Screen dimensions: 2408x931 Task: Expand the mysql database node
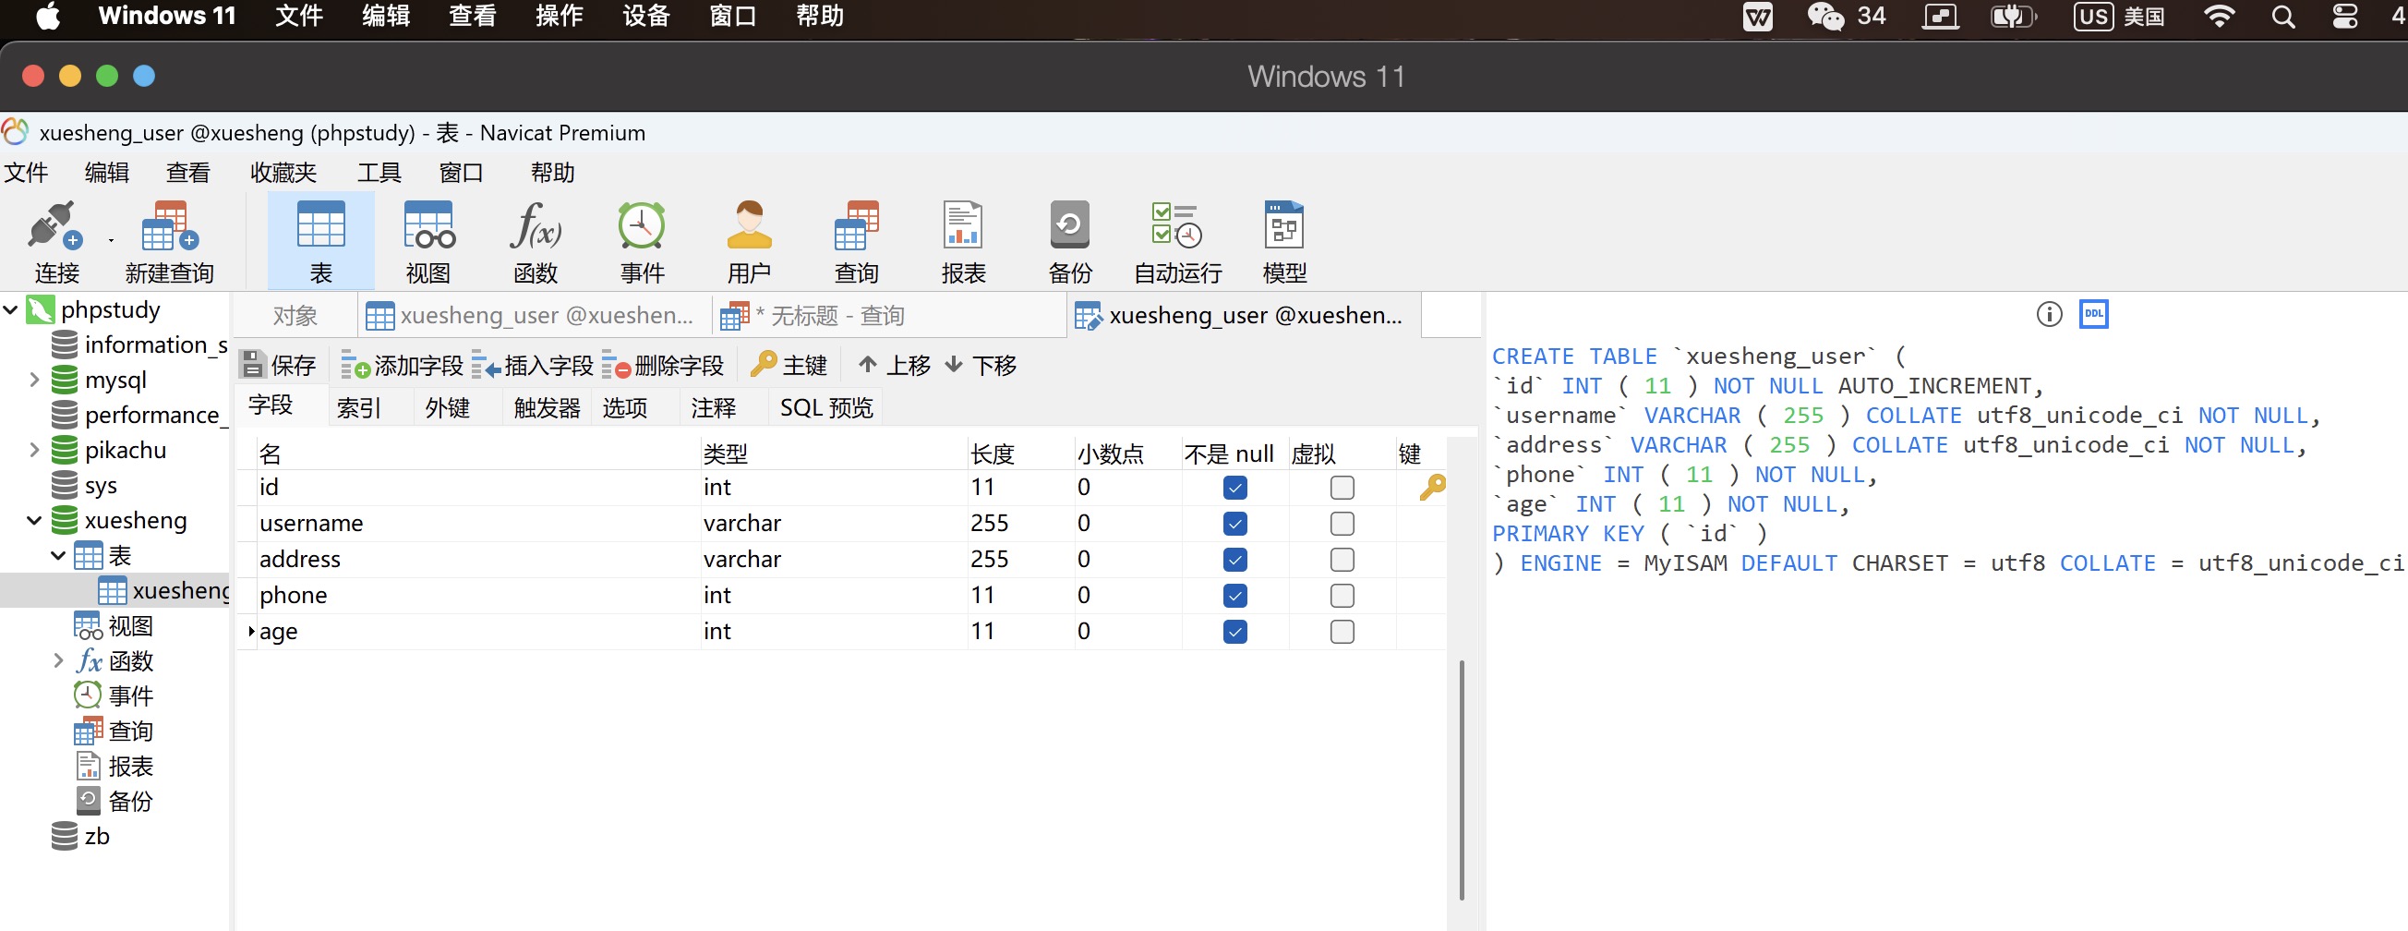[x=33, y=380]
